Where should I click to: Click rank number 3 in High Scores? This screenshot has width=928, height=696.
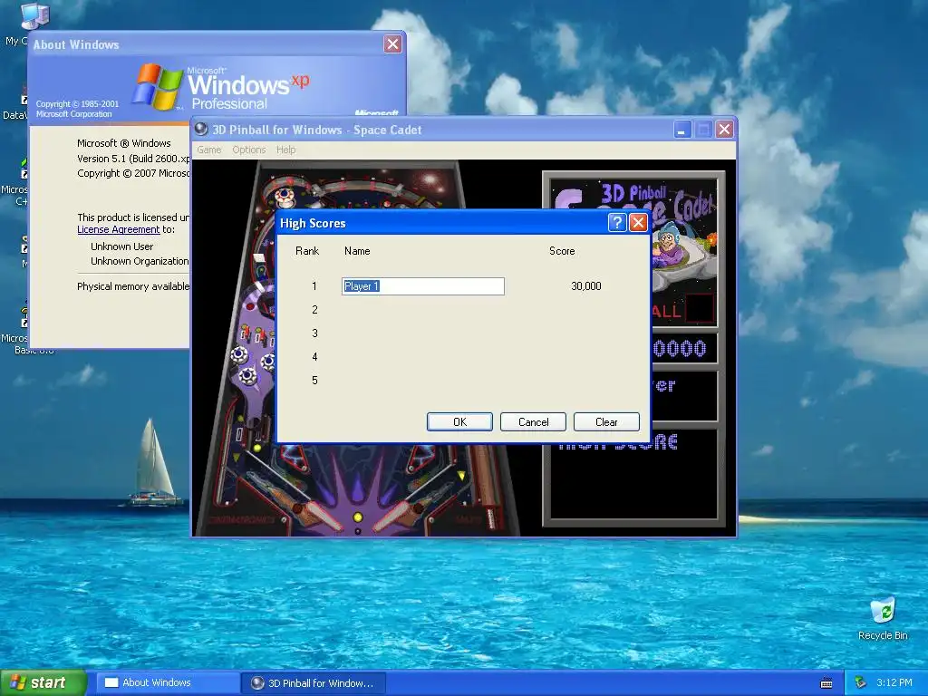[x=314, y=333]
